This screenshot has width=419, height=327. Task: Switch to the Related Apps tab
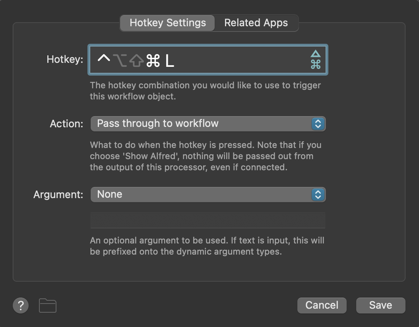pyautogui.click(x=256, y=23)
